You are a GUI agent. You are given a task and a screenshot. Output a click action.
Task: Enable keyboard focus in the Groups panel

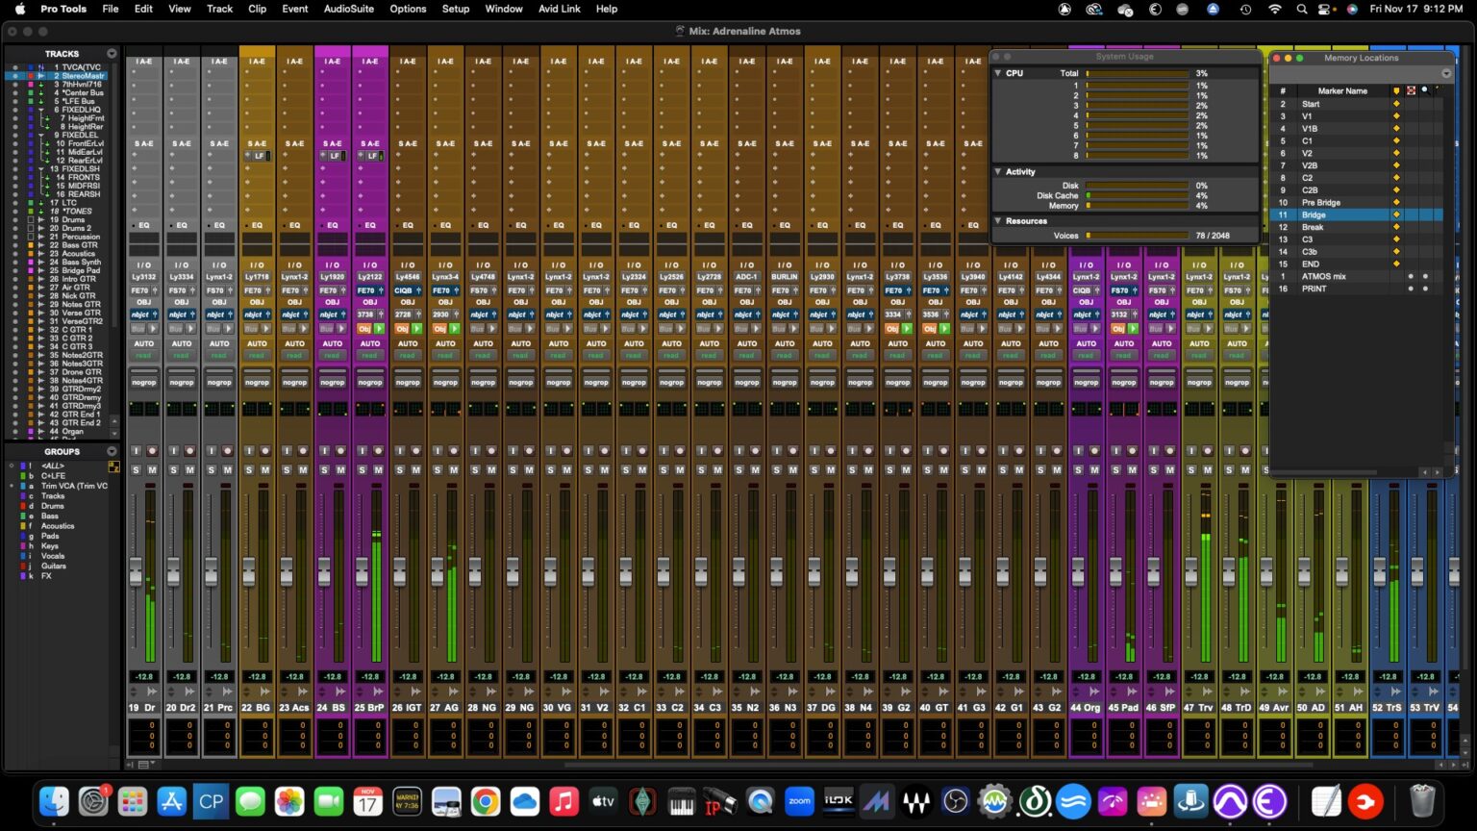pyautogui.click(x=113, y=466)
